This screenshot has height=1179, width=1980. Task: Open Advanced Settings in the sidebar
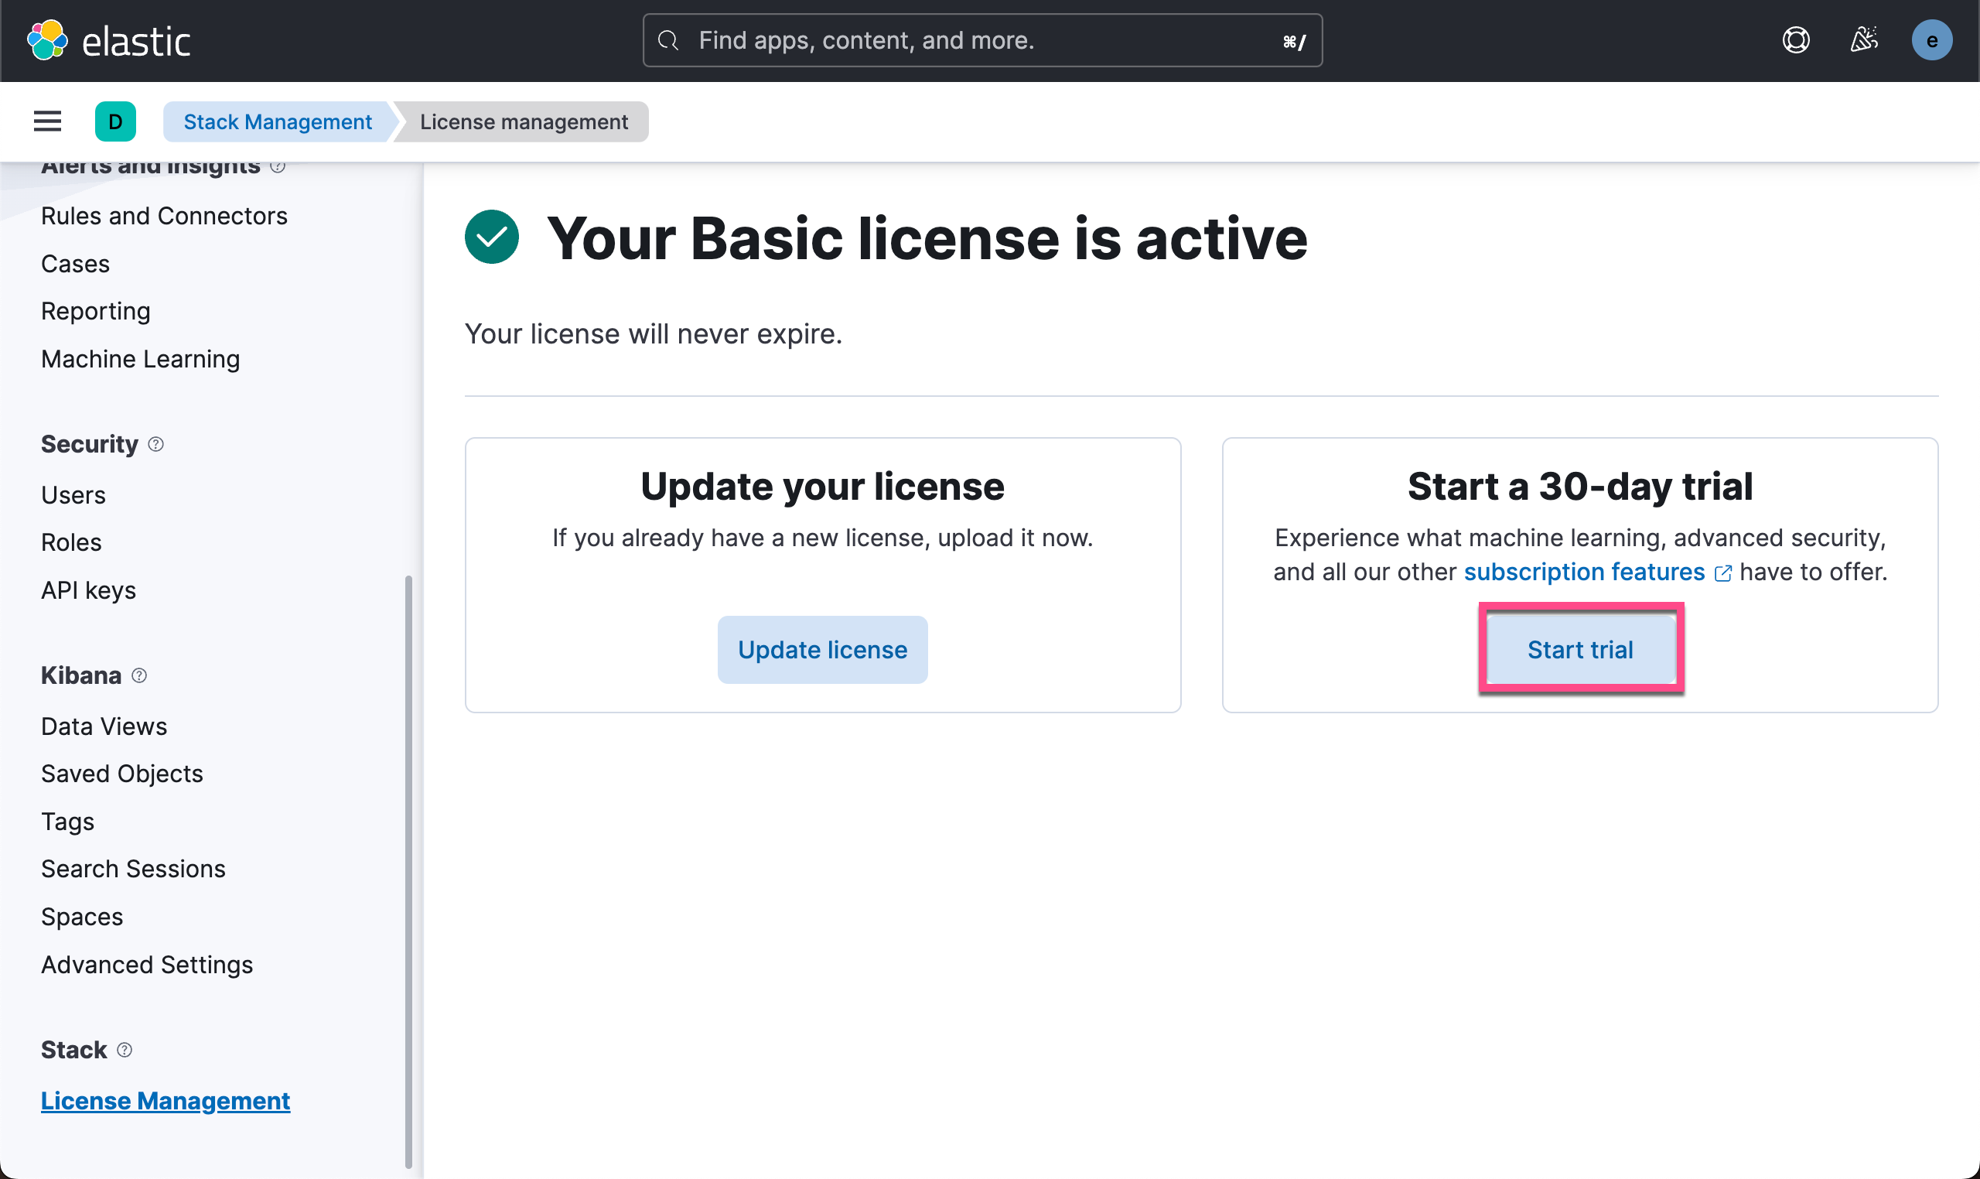click(147, 965)
